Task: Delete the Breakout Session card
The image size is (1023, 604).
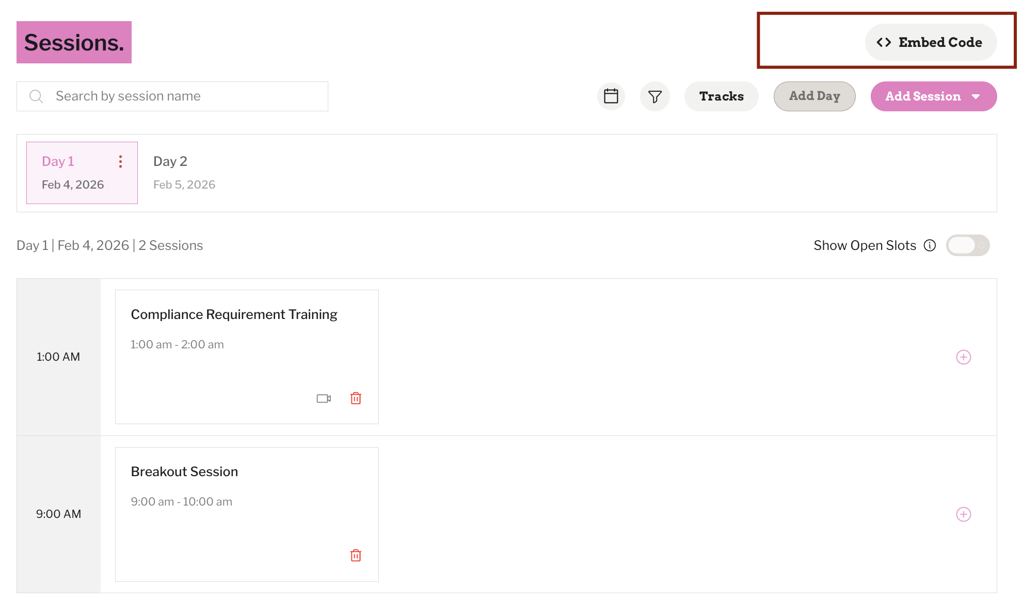Action: (x=356, y=556)
